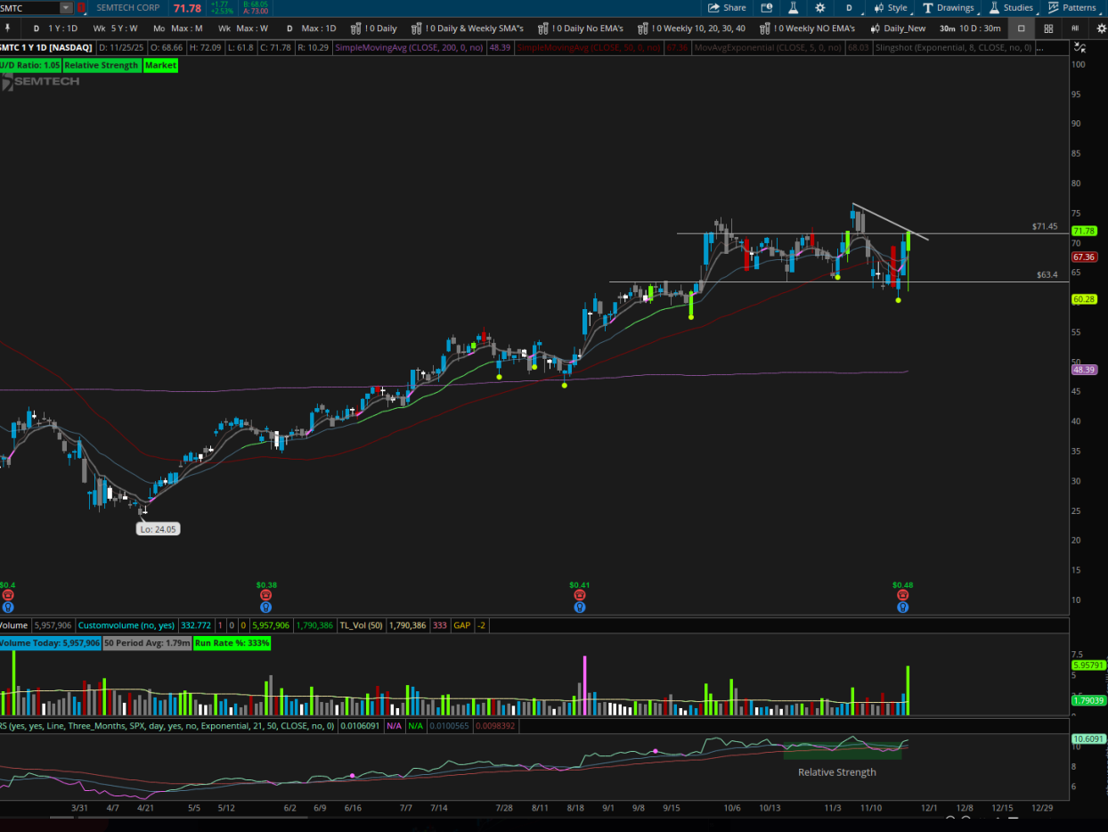The height and width of the screenshot is (832, 1108).
Task: Click the $71.45 price level line label
Action: (1045, 227)
